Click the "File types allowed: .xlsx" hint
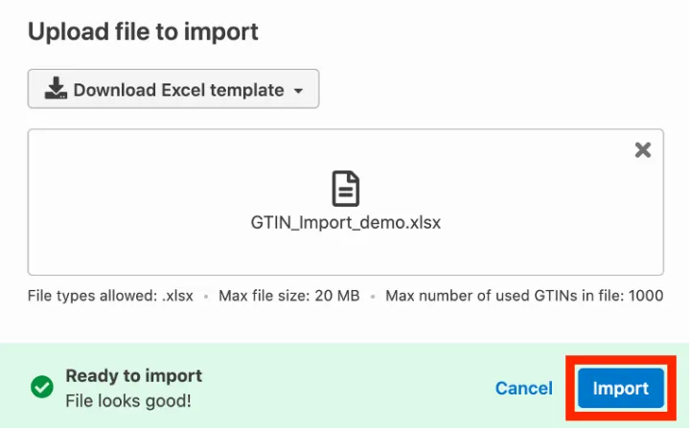The image size is (690, 428). click(x=110, y=296)
